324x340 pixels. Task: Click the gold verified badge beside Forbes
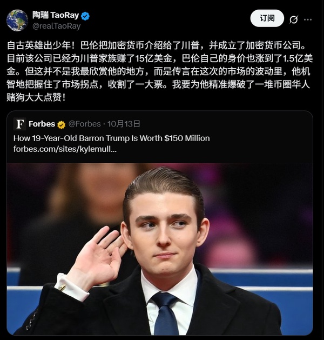(62, 125)
